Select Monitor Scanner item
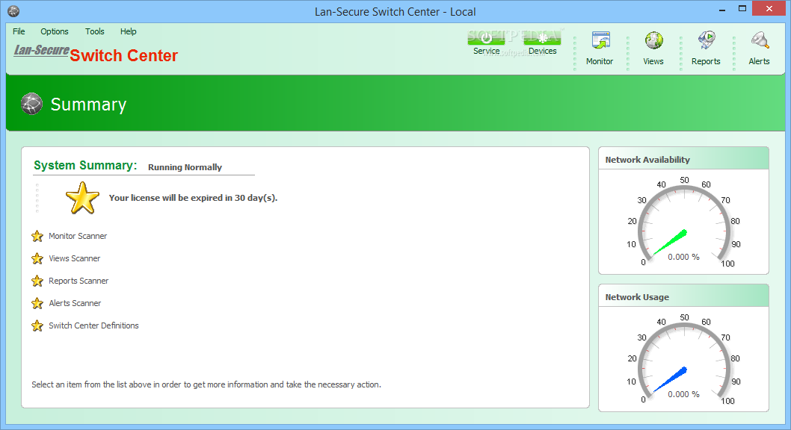 click(78, 236)
